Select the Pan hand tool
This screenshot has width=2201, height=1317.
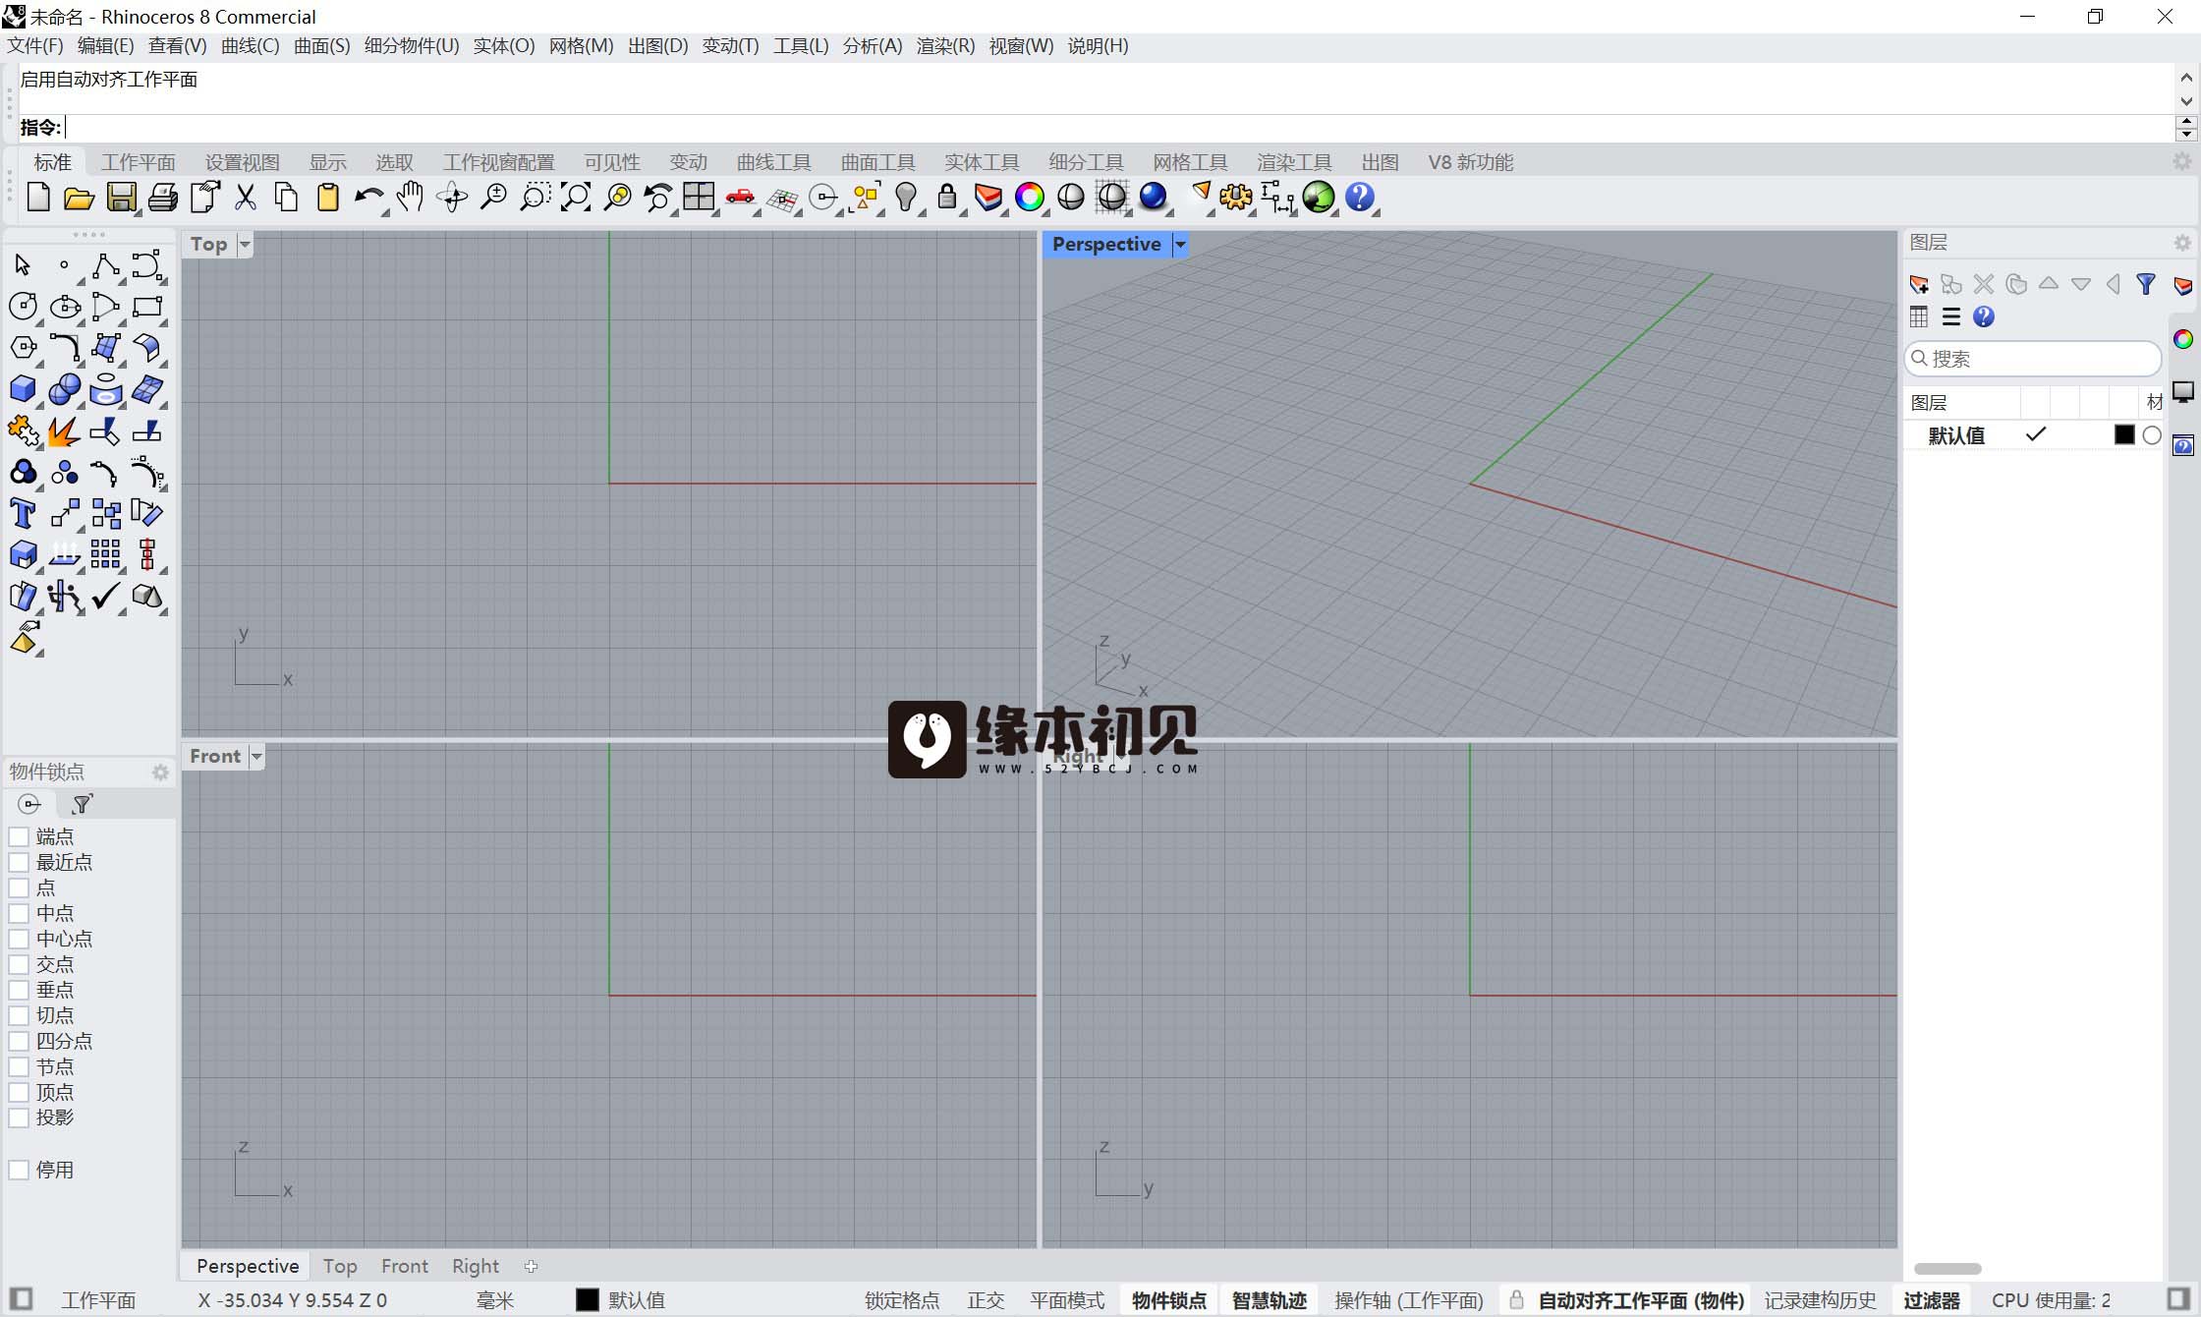tap(410, 198)
